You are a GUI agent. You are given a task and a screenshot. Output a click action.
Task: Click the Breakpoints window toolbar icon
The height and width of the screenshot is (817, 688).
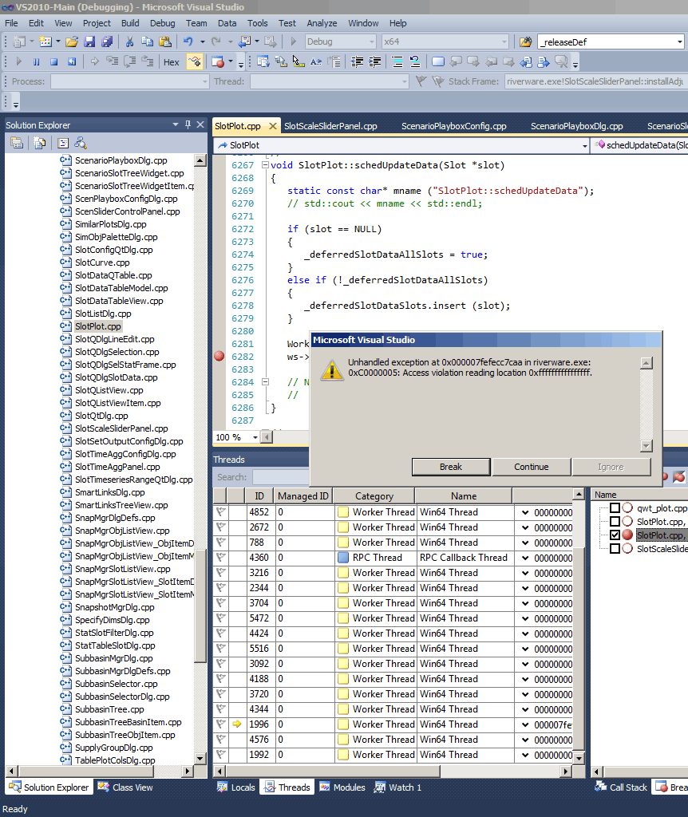[218, 62]
